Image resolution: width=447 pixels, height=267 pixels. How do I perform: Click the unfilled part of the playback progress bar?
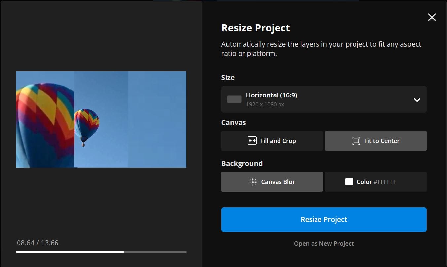coord(155,252)
